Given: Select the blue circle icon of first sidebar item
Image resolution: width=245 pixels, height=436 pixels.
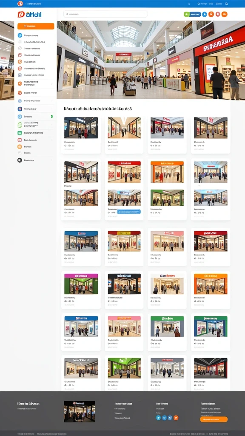Looking at the screenshot, I should (20, 35).
